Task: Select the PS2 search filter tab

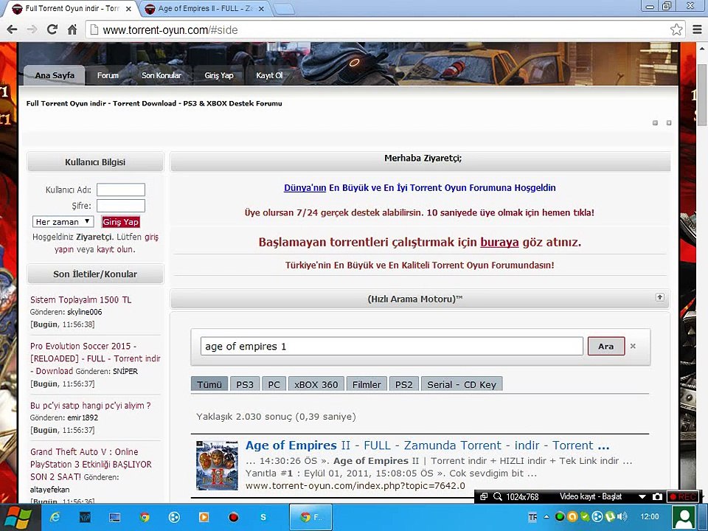Action: click(x=403, y=384)
